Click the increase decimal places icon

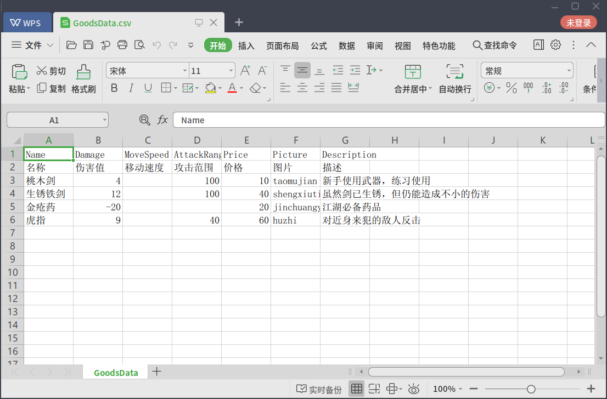(x=546, y=88)
